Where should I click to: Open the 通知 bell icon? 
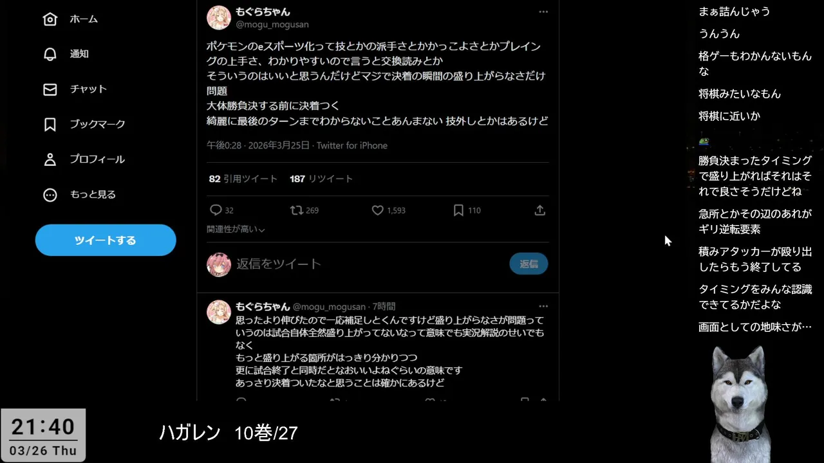50,54
